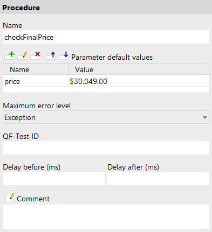Click the empty row below price parameter
The height and width of the screenshot is (232, 212).
tap(106, 89)
